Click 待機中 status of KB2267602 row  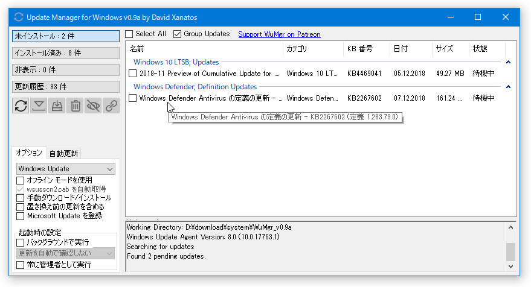(x=484, y=98)
